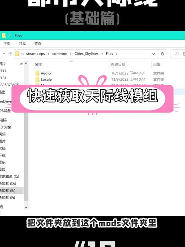This screenshot has width=185, height=247.
Task: Open the 共享 ribbon tab
Action: (x=22, y=44)
